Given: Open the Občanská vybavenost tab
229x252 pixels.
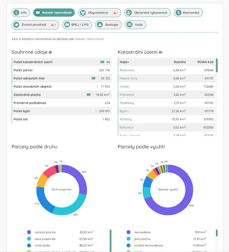Looking at the screenshot, I should tap(147, 13).
